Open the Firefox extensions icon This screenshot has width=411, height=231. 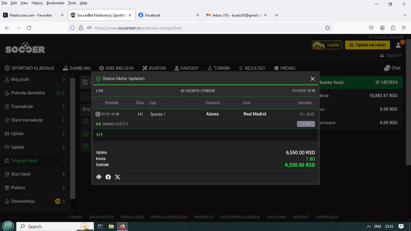coord(393,28)
